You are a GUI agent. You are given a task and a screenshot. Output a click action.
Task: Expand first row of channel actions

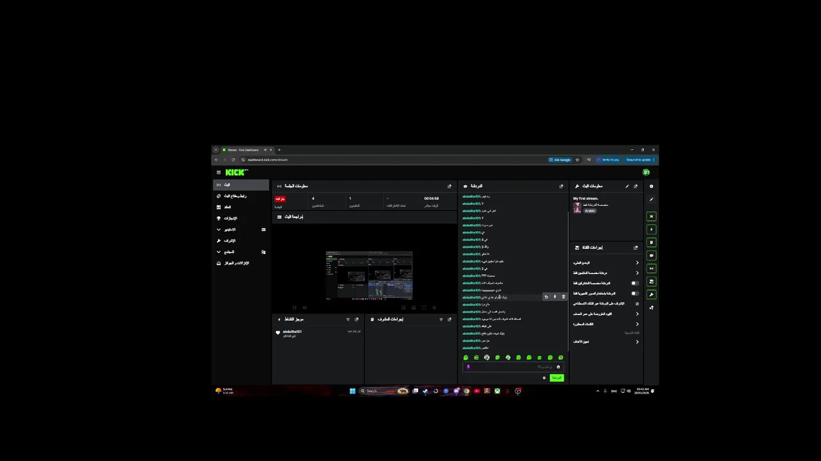(606, 263)
